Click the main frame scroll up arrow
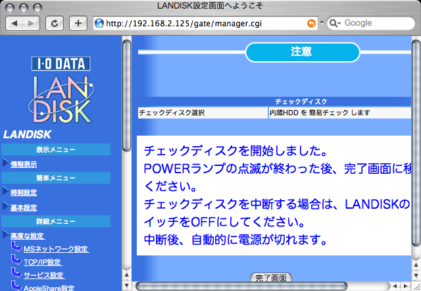Image resolution: width=421 pixels, height=291 pixels. click(x=416, y=265)
